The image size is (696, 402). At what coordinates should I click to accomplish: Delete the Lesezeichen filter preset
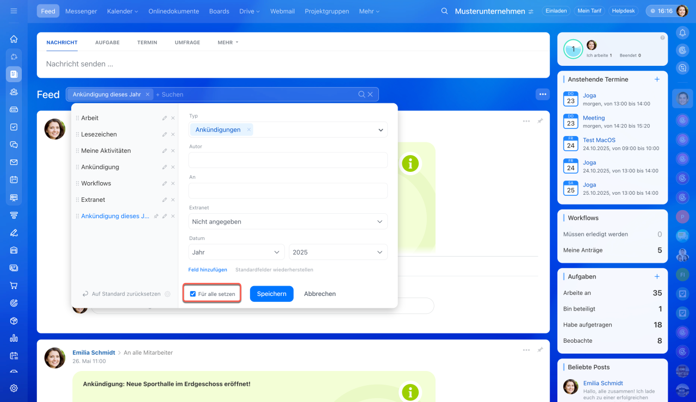click(x=173, y=134)
